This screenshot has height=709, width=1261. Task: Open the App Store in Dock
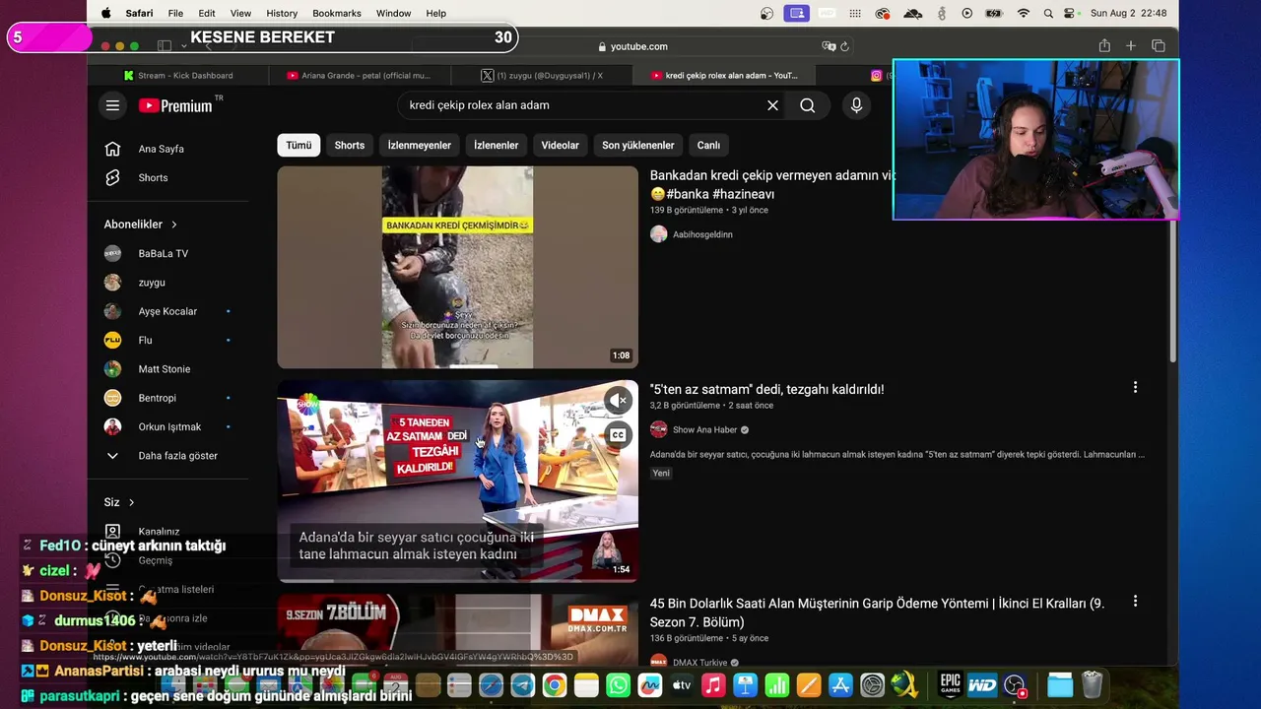tap(840, 685)
